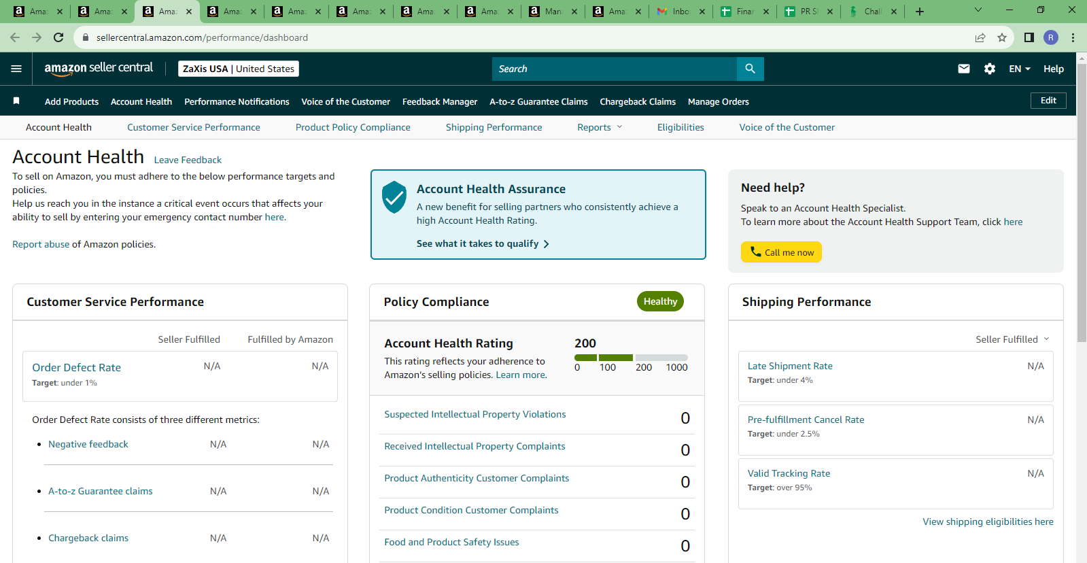Click the Account Health Rating progress bar
The image size is (1087, 563).
631,358
